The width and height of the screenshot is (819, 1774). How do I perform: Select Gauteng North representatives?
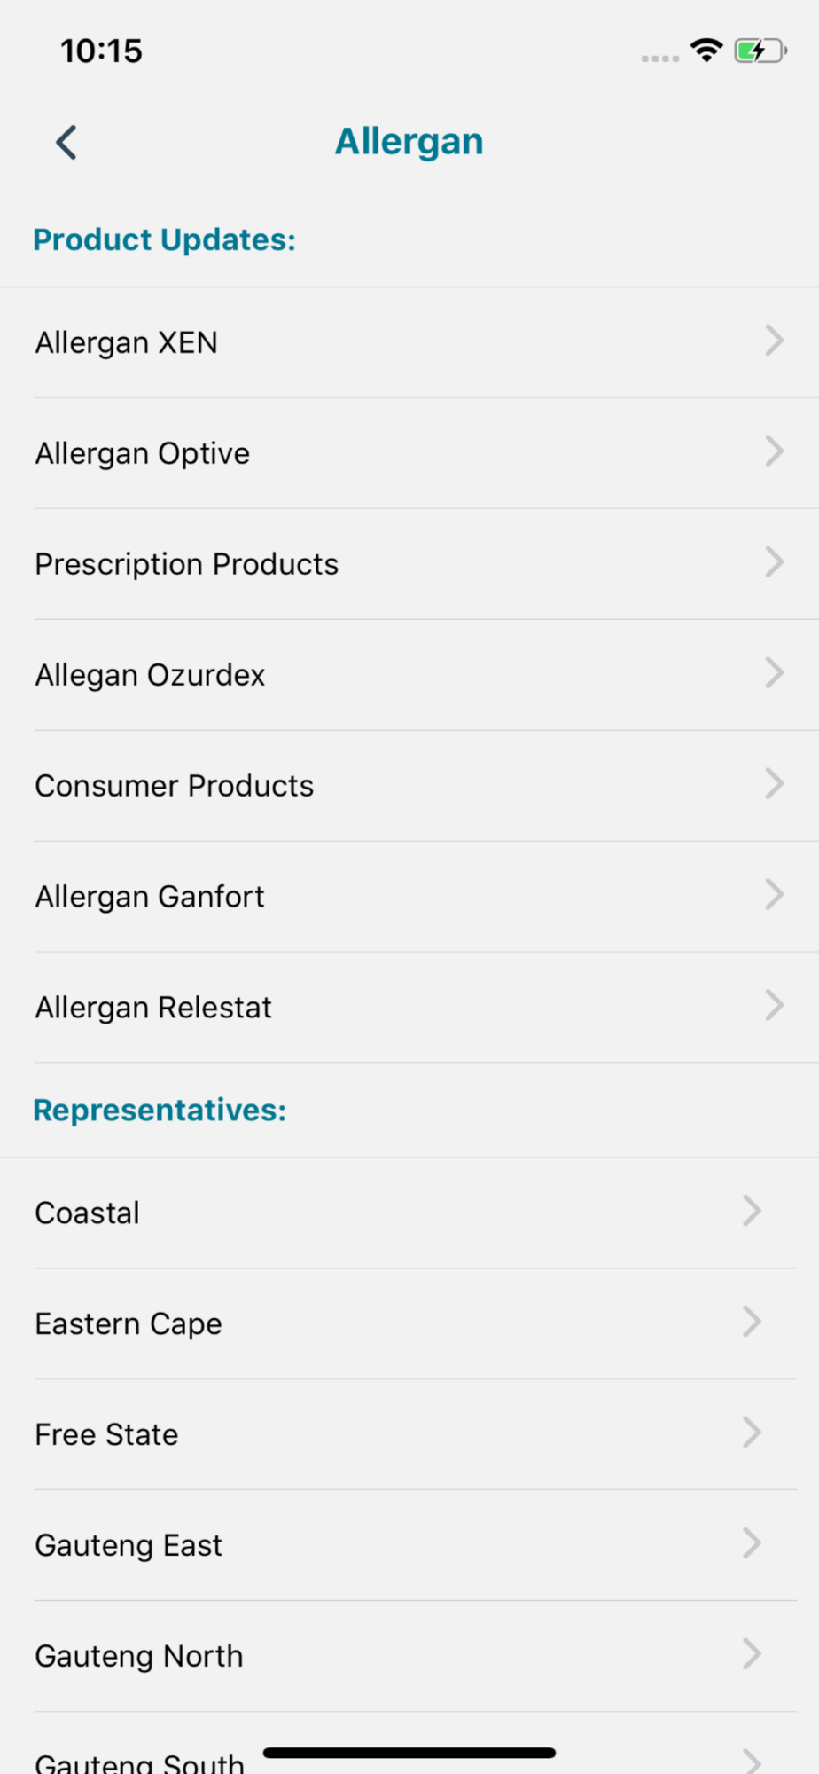pyautogui.click(x=409, y=1656)
